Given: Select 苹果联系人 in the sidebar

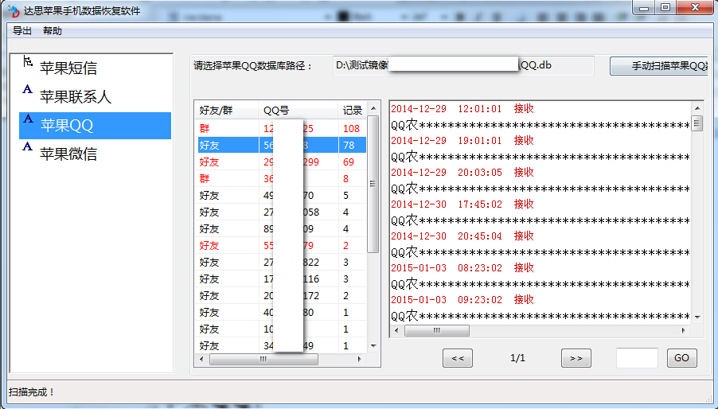Looking at the screenshot, I should pyautogui.click(x=76, y=96).
